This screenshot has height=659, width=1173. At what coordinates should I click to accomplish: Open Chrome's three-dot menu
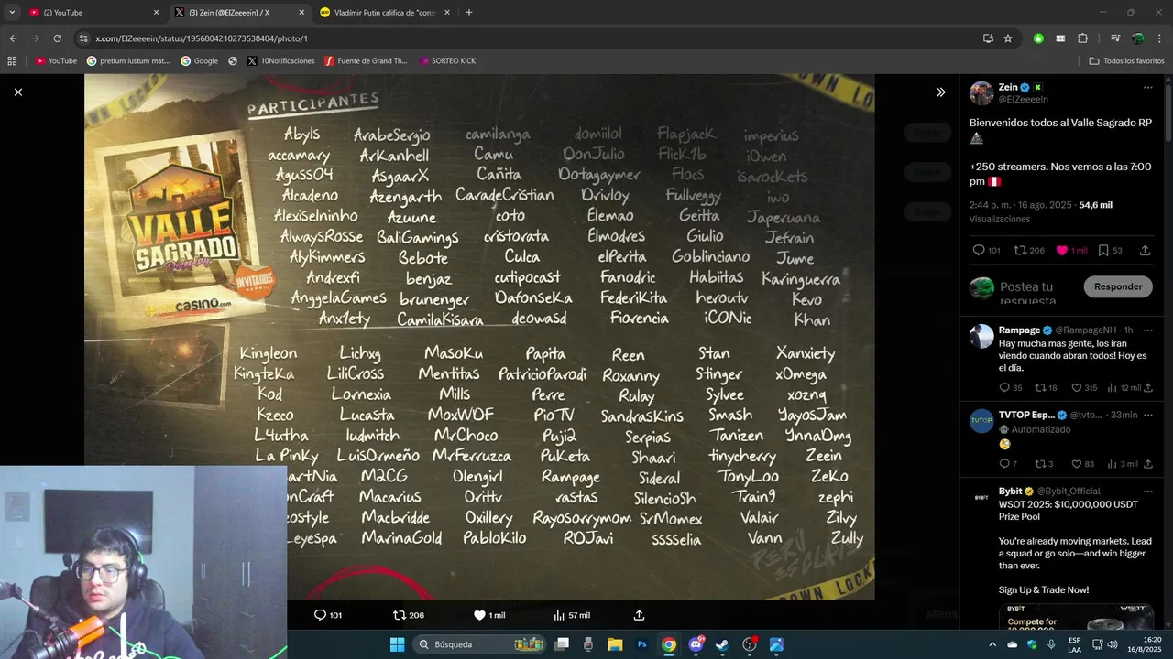pos(1159,38)
